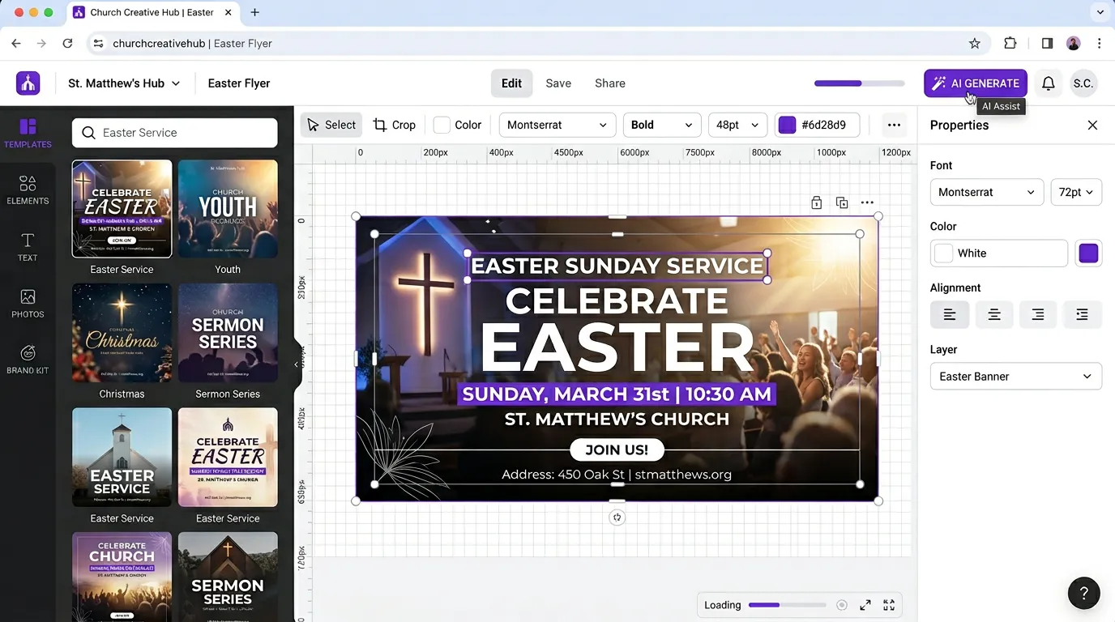
Task: Click the AI Generate button
Action: coord(975,83)
